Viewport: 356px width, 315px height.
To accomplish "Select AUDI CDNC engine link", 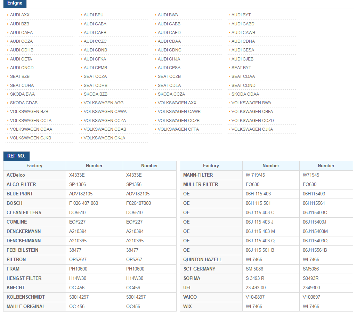I will click(x=169, y=50).
